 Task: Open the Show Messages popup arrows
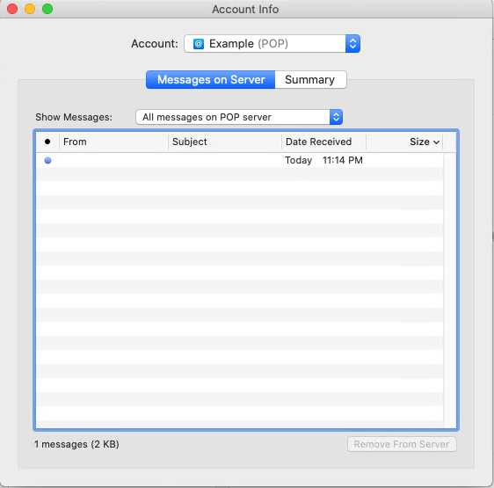coord(336,117)
